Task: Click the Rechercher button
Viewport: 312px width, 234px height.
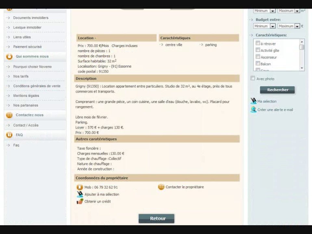Action: (278, 90)
